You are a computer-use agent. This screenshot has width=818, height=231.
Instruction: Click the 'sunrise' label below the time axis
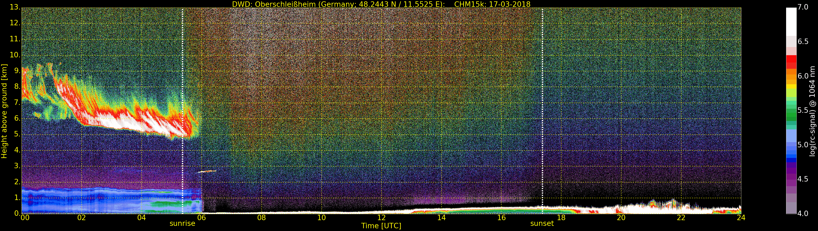[x=182, y=223]
